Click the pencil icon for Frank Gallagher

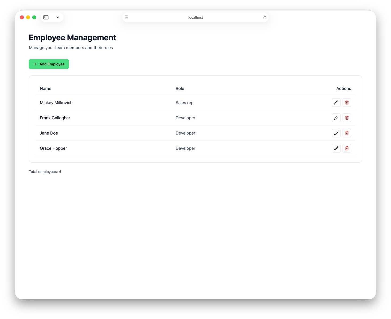click(336, 118)
